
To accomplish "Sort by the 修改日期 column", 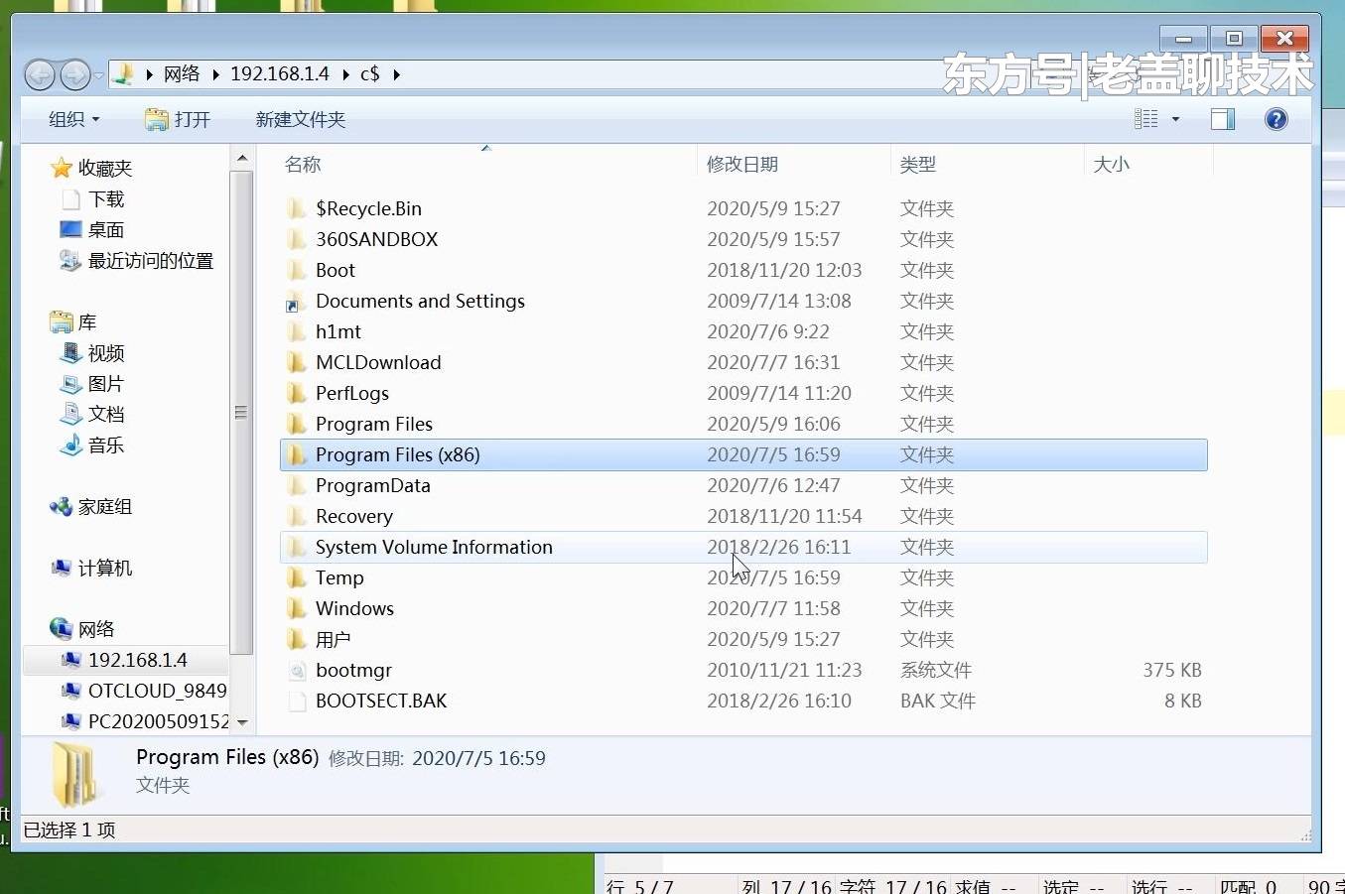I will 742,164.
